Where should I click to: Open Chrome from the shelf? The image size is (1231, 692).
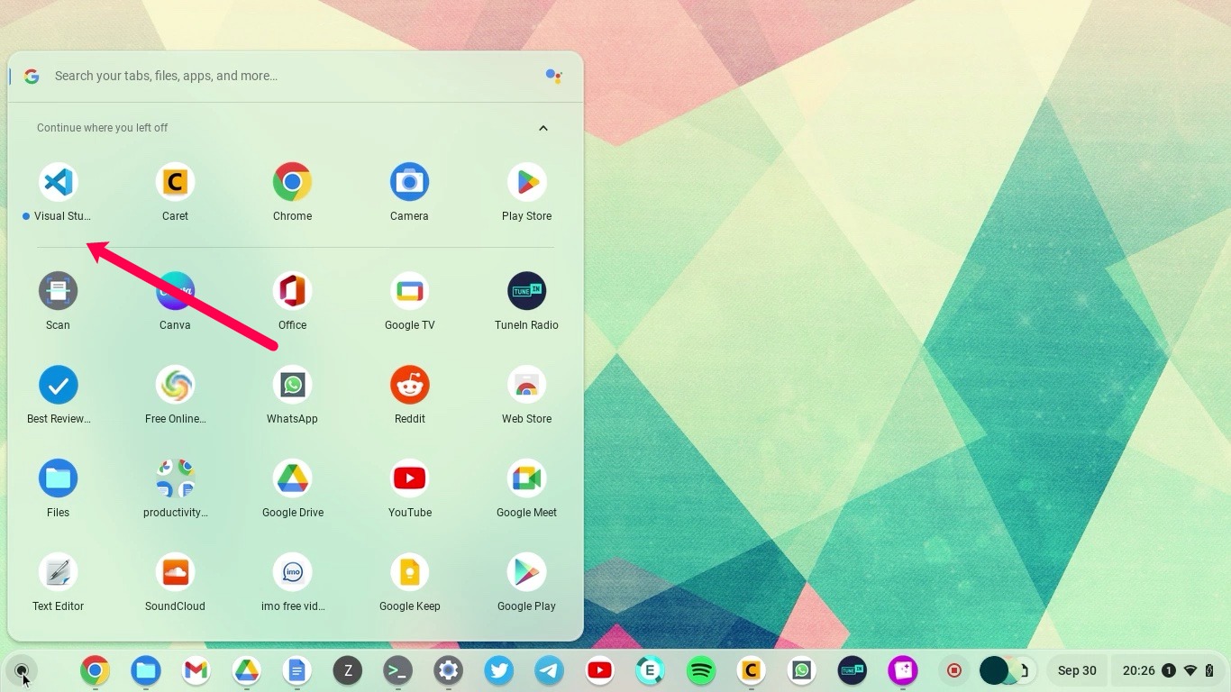(95, 670)
